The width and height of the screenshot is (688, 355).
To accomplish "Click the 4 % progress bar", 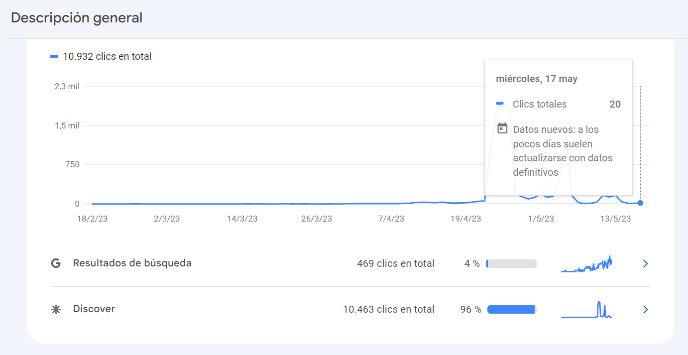I will coord(511,264).
